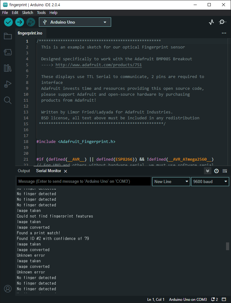Click the 'Written by Limor Fried/Ladyada' comment line
This screenshot has height=303, width=231.
tap(107, 112)
